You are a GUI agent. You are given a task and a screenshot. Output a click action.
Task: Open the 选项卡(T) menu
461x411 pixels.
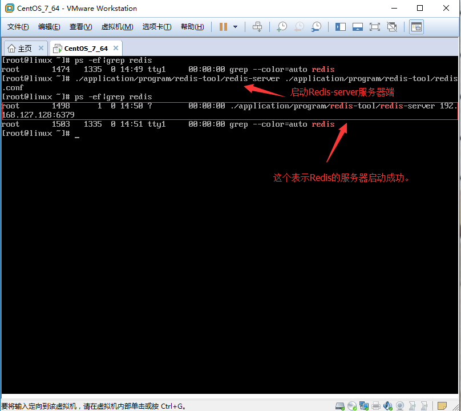tap(157, 27)
